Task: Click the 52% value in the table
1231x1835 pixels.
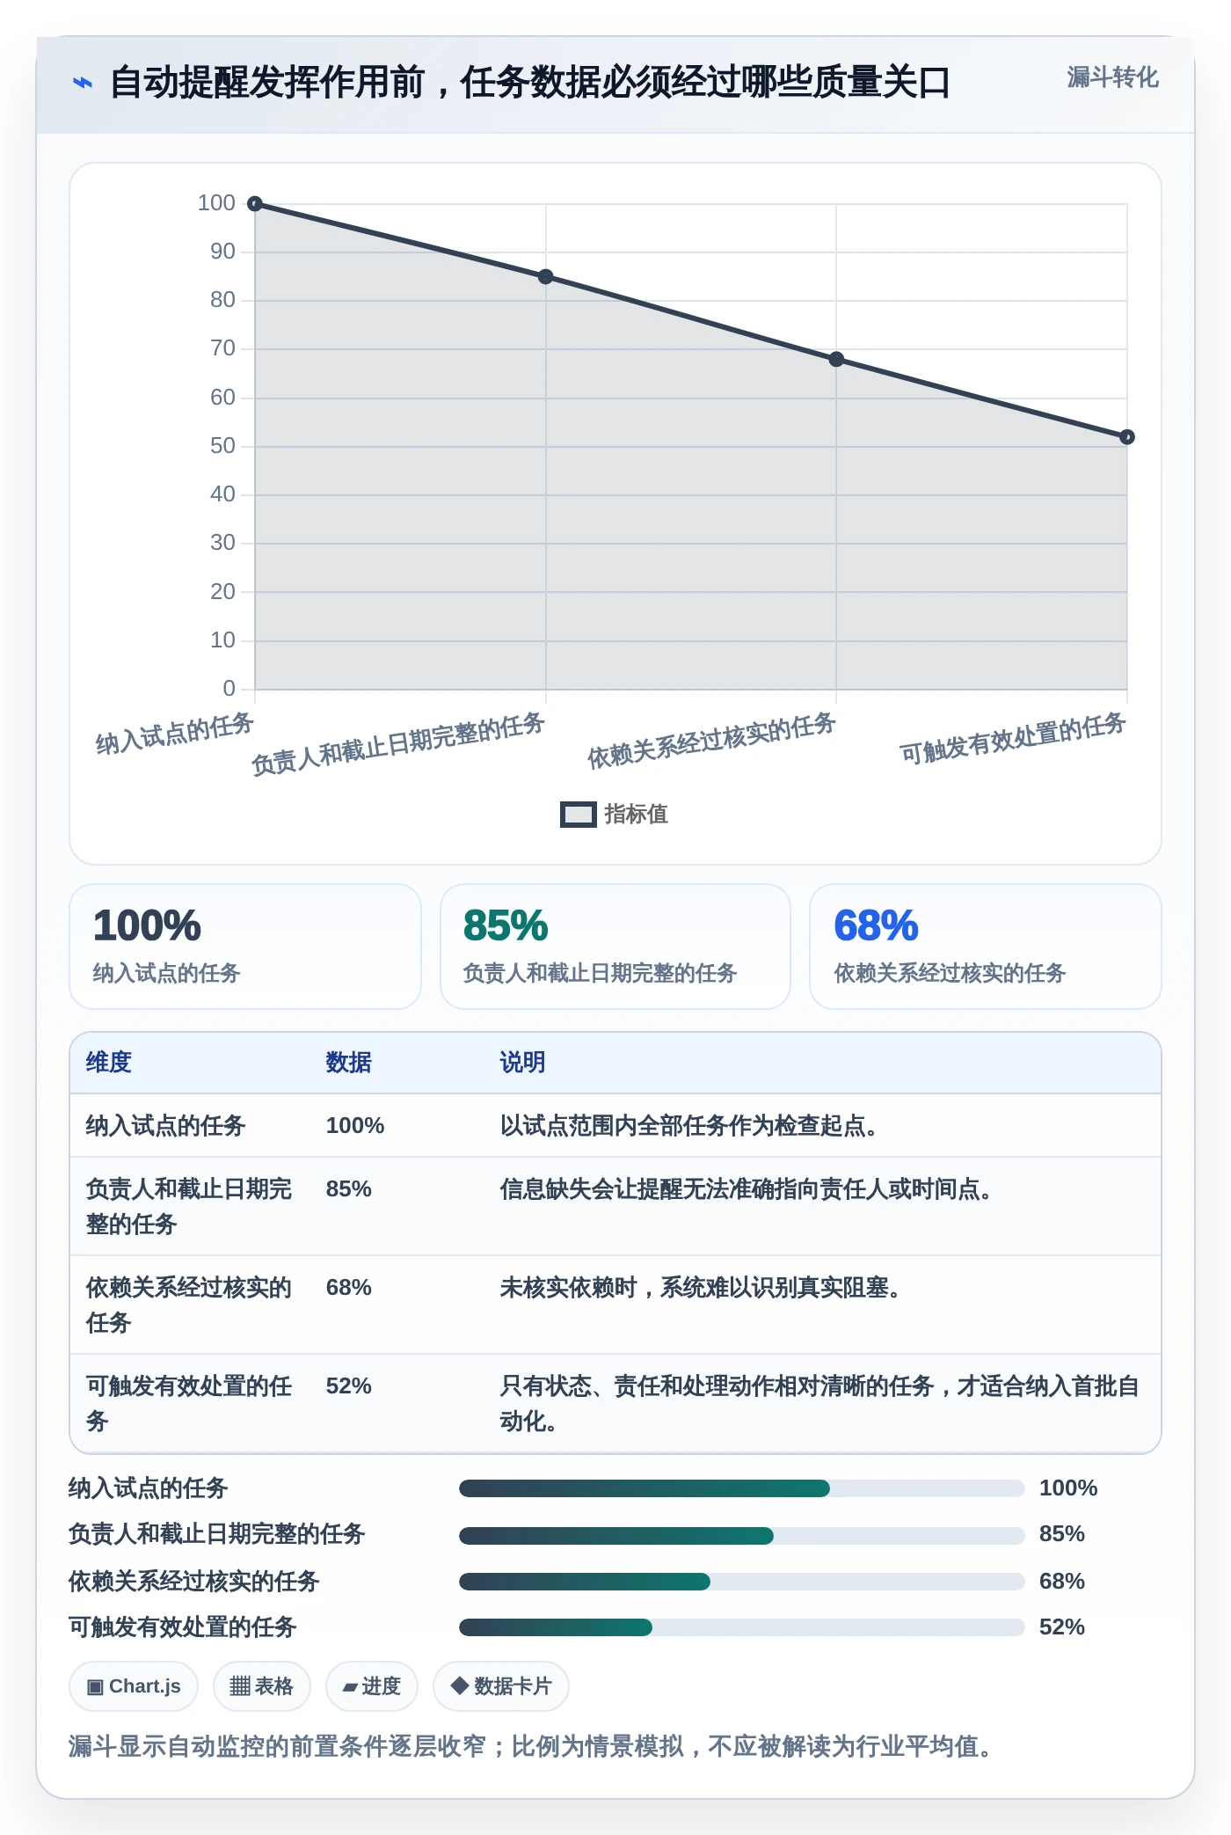Action: 349,1386
